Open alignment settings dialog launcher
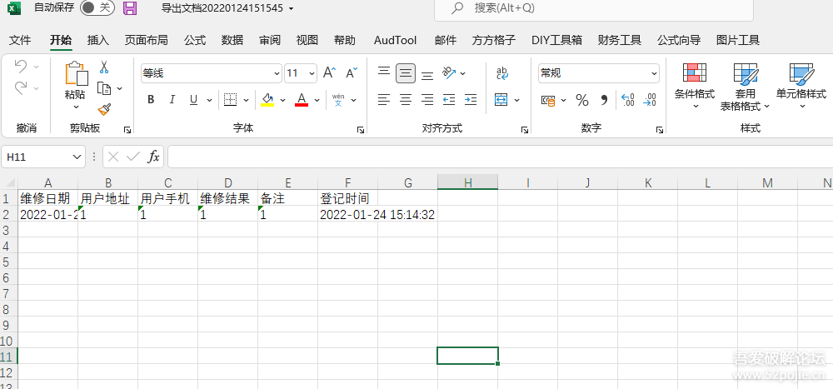The image size is (833, 389). pyautogui.click(x=524, y=130)
